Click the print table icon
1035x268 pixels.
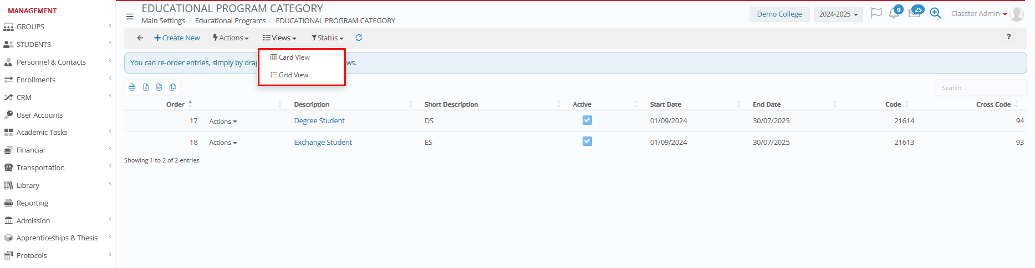132,87
